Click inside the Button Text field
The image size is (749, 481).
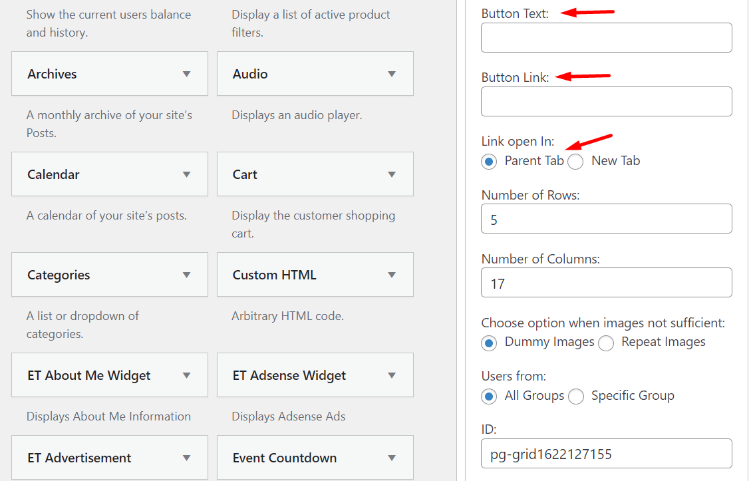606,37
